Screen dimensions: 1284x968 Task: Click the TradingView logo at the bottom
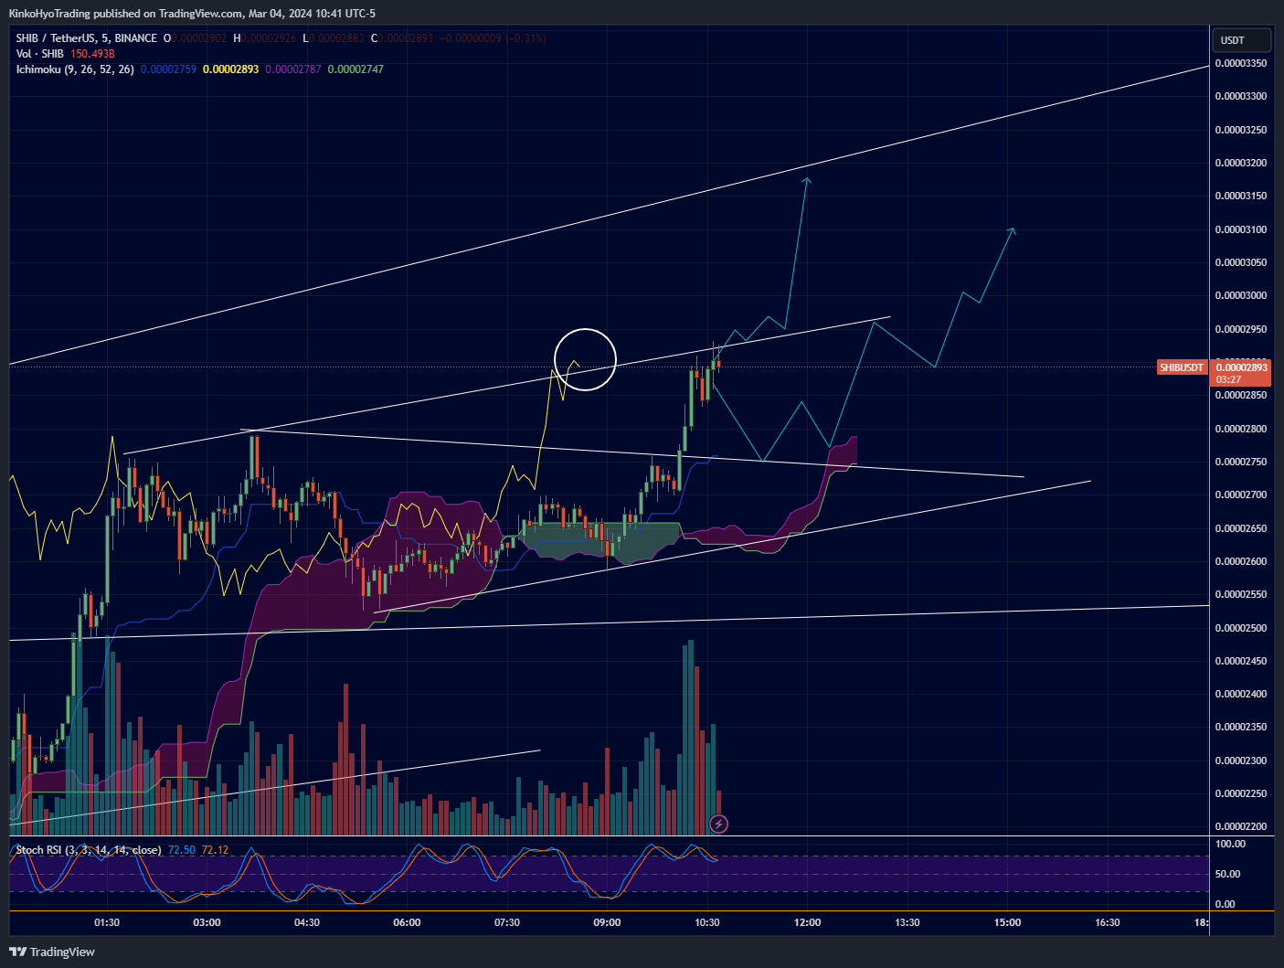(x=52, y=952)
